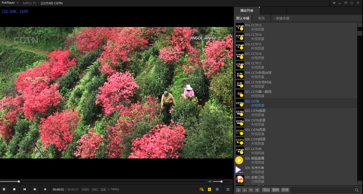
Task: Click the playlist scrollbar down arrow
Action: 360,183
